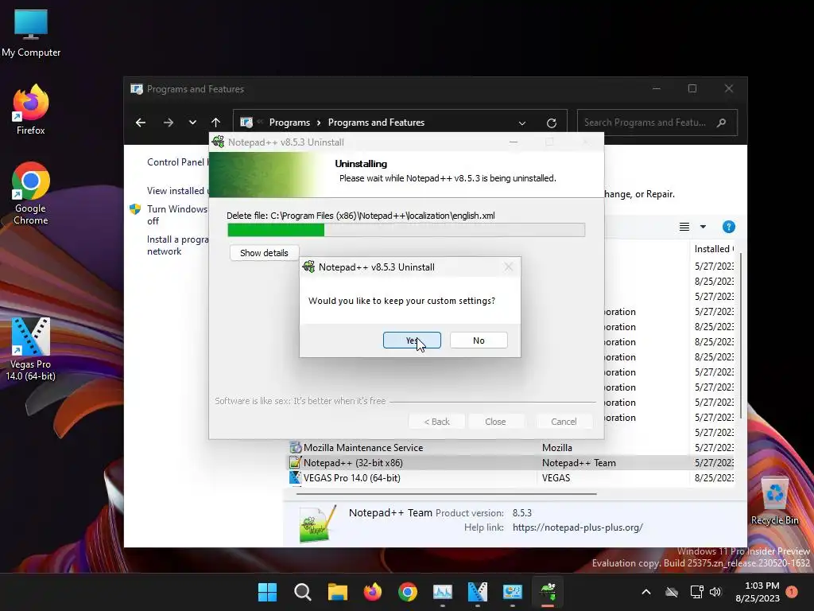Viewport: 814px width, 611px height.
Task: Open the view options dropdown arrow
Action: point(703,227)
